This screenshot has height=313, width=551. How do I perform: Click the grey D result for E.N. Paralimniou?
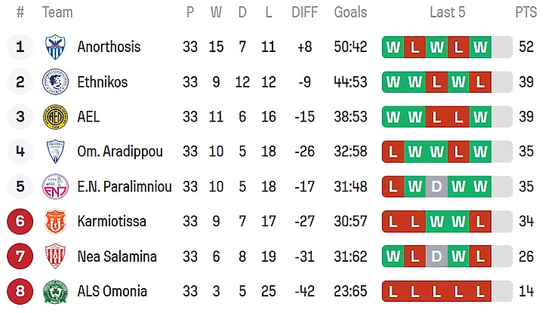point(436,186)
